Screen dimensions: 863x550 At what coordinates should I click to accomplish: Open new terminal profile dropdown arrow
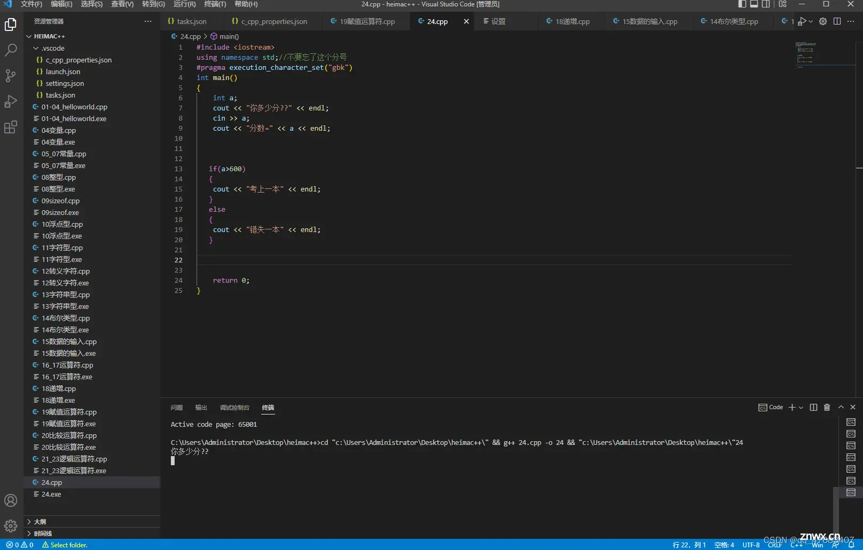tap(801, 407)
